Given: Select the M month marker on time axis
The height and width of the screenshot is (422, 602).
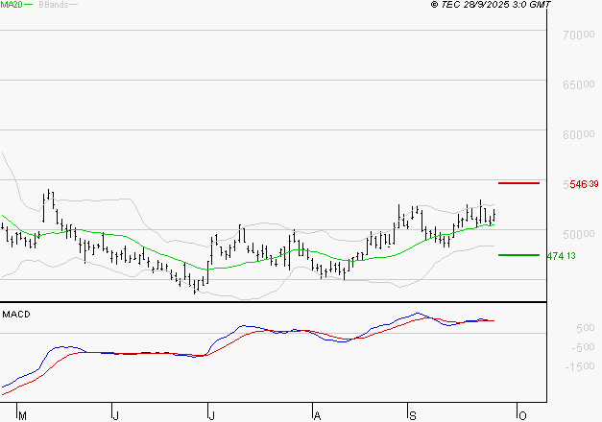Looking at the screenshot, I should click(x=23, y=414).
